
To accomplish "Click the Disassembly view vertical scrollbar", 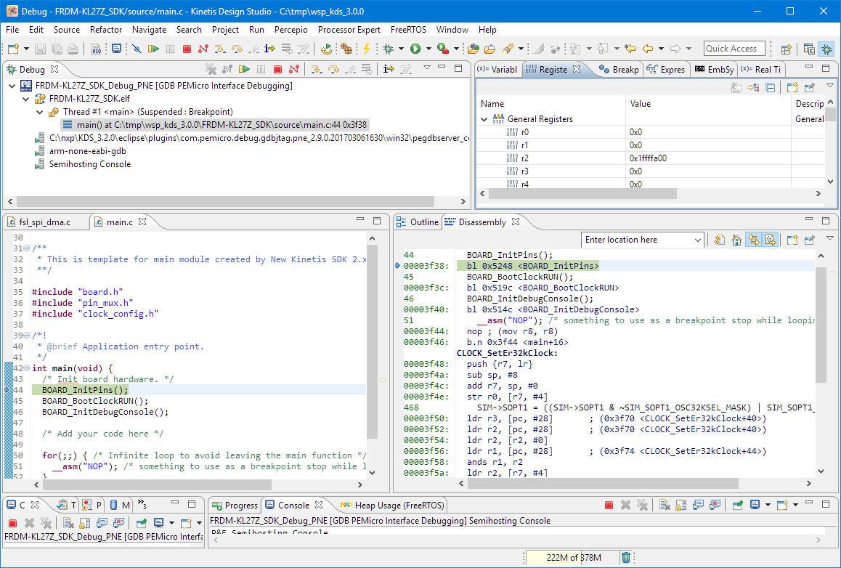I will click(x=821, y=327).
